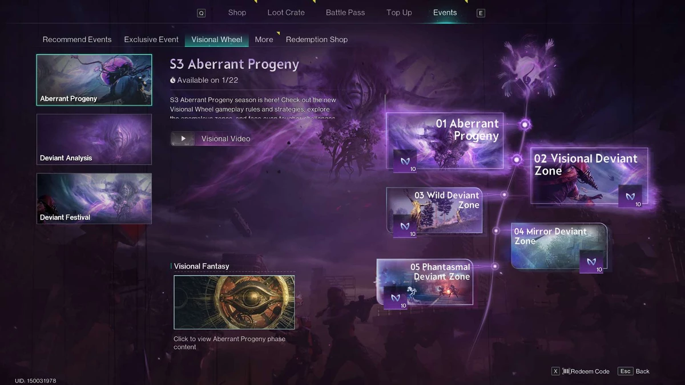Select the glowing node beside 02 Visional Deviant Zone

[517, 160]
